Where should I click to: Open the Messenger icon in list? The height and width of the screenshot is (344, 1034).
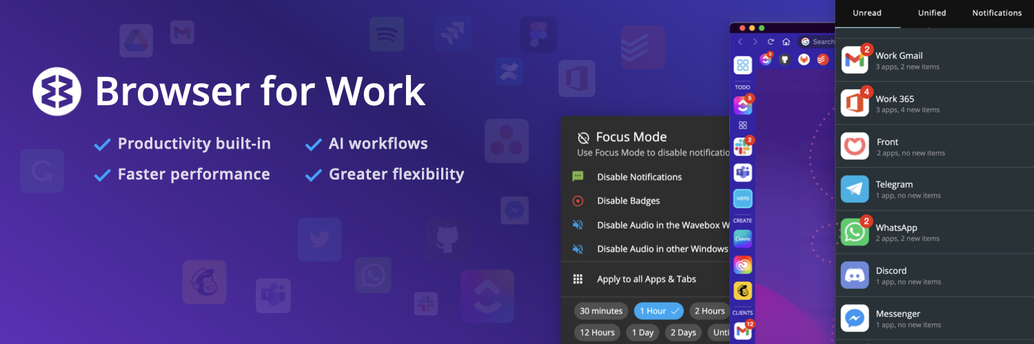(x=855, y=319)
